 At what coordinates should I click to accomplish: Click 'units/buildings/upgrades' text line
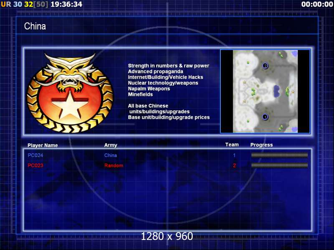(x=159, y=112)
